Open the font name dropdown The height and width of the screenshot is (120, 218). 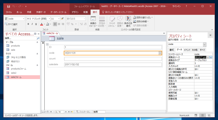[x=49, y=19]
